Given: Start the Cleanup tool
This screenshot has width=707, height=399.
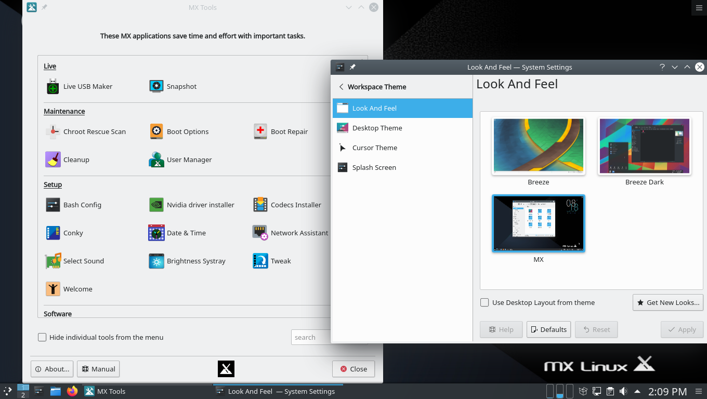Looking at the screenshot, I should coord(68,159).
